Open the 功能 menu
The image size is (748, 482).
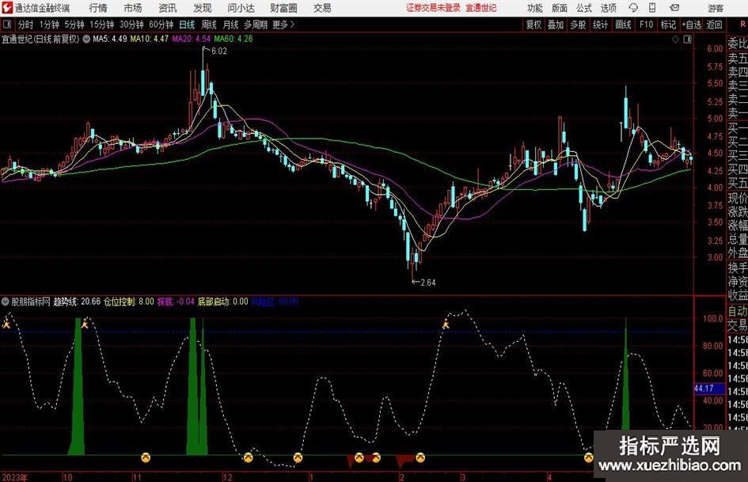pos(535,8)
